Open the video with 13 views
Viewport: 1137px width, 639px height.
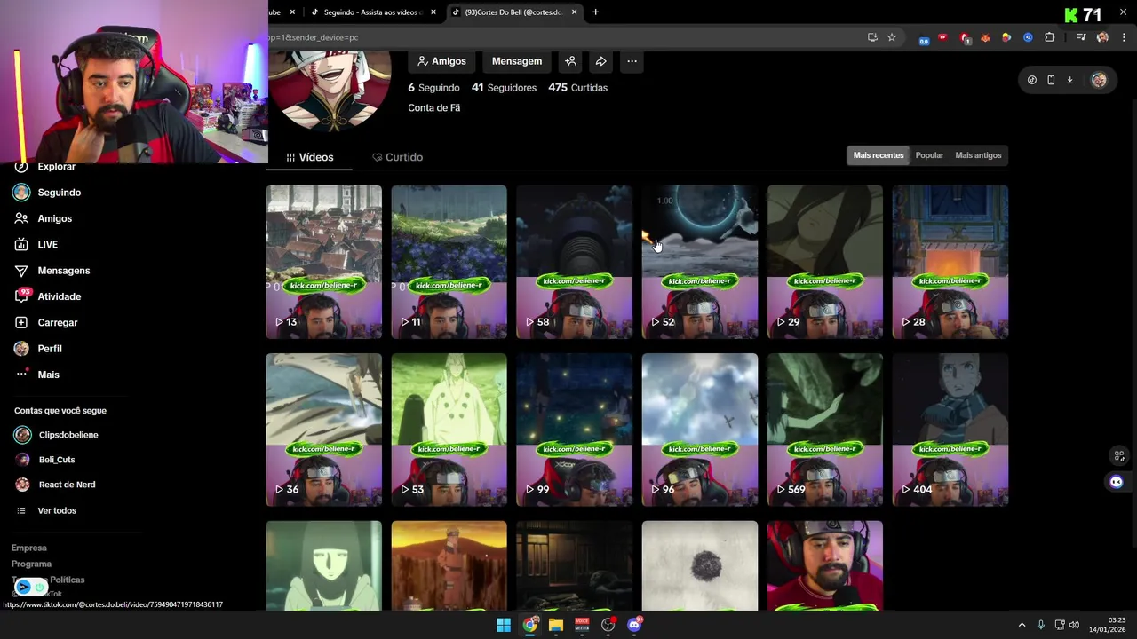point(323,262)
